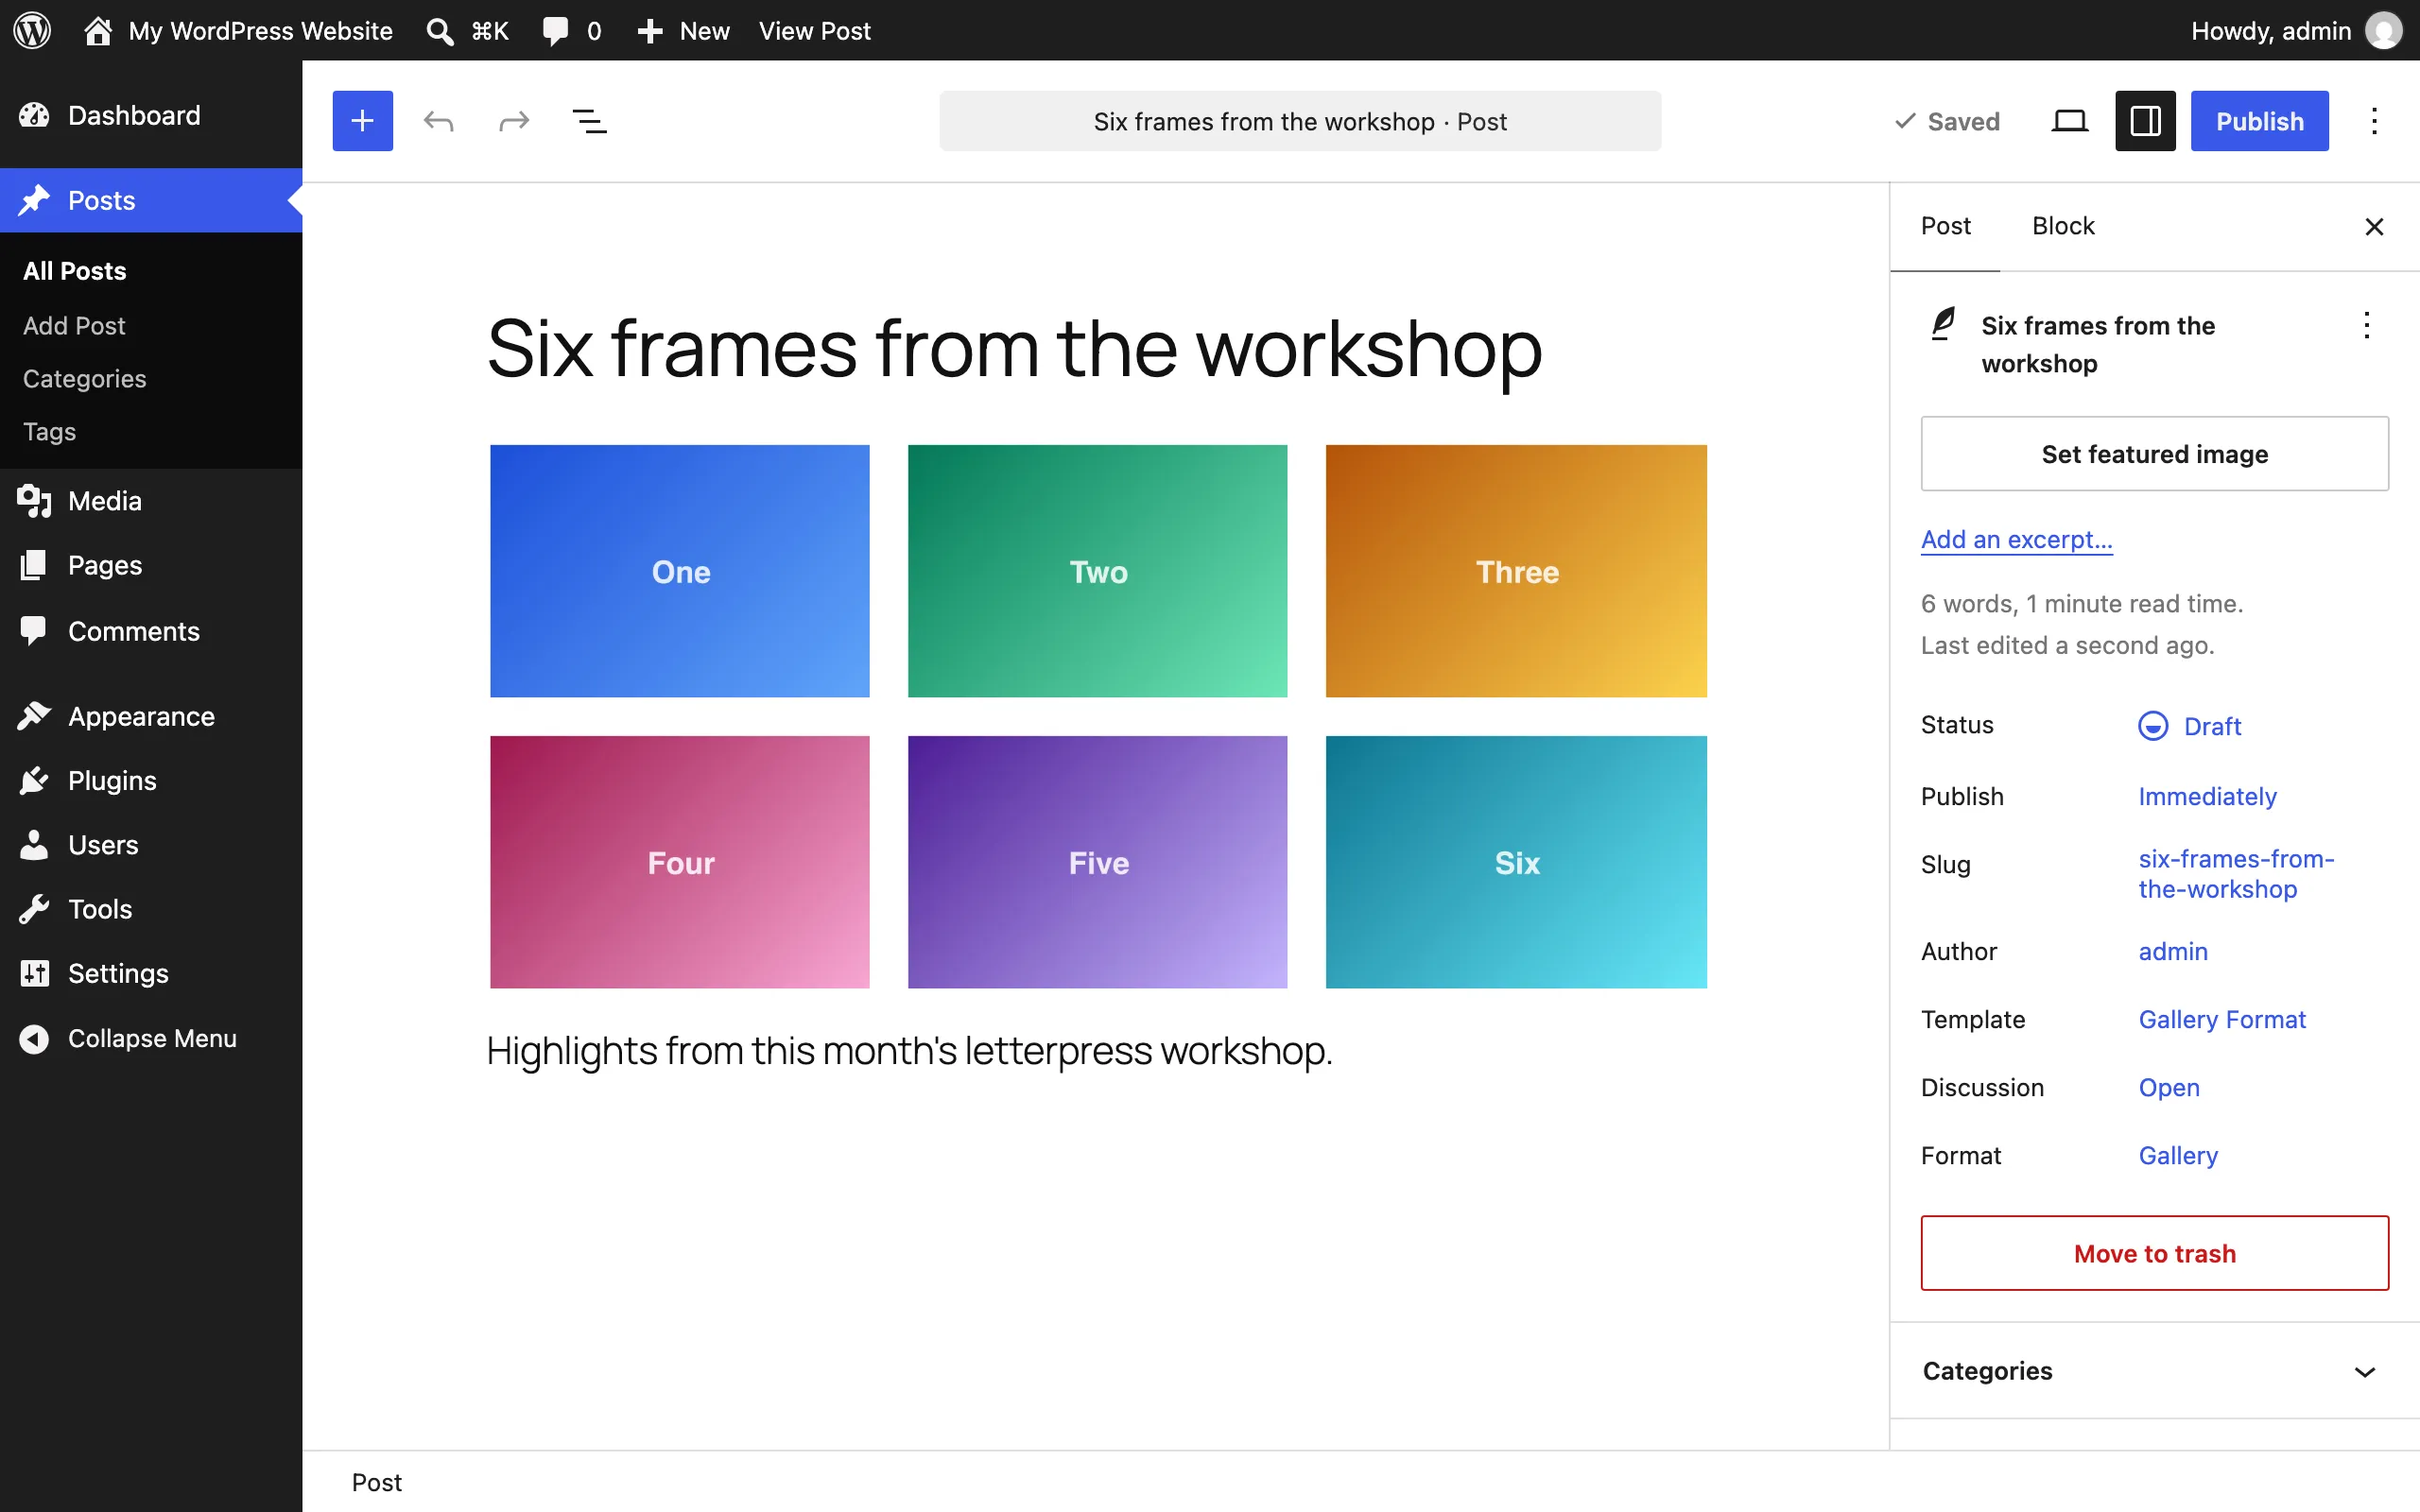Undo the last change
This screenshot has width=2420, height=1512.
click(438, 121)
